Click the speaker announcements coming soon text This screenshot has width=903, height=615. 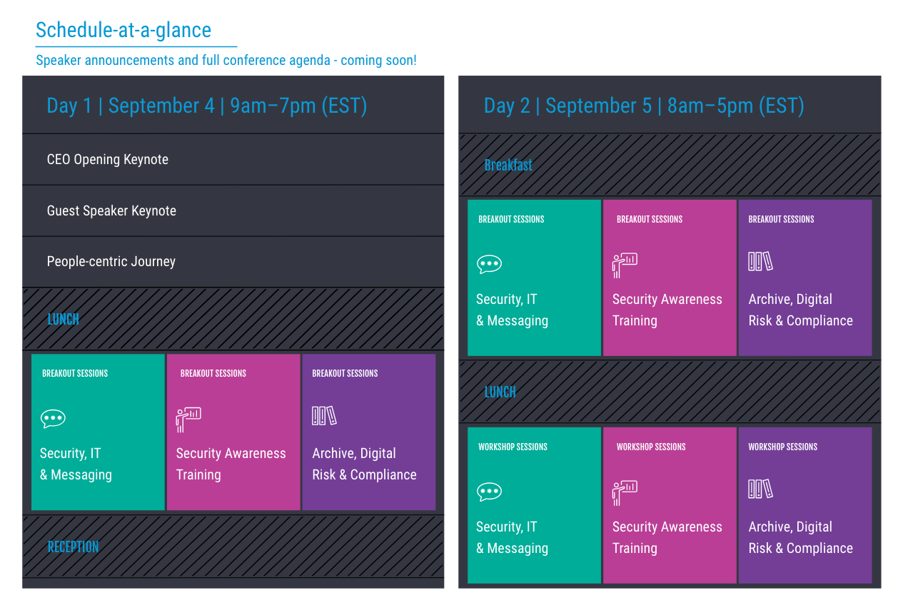click(x=226, y=61)
